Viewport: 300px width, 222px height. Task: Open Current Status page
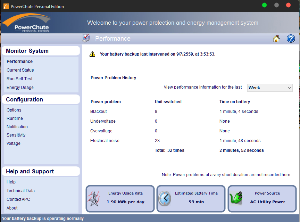click(x=20, y=70)
